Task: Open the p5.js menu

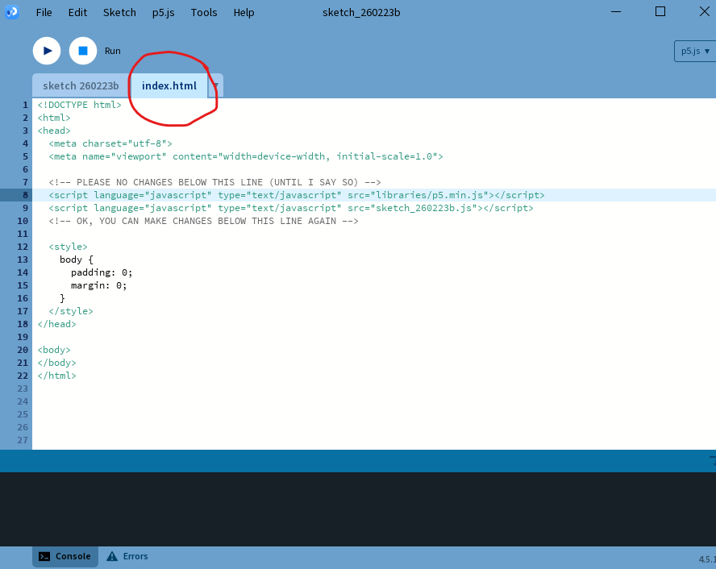Action: coord(163,12)
